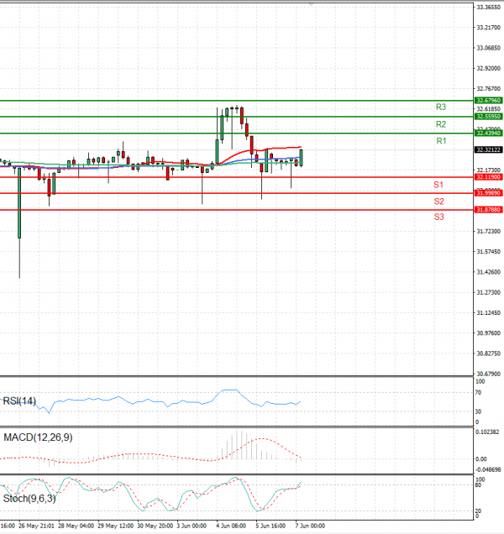Click the 31.57450 price scale value
The height and width of the screenshot is (534, 504).
point(488,252)
